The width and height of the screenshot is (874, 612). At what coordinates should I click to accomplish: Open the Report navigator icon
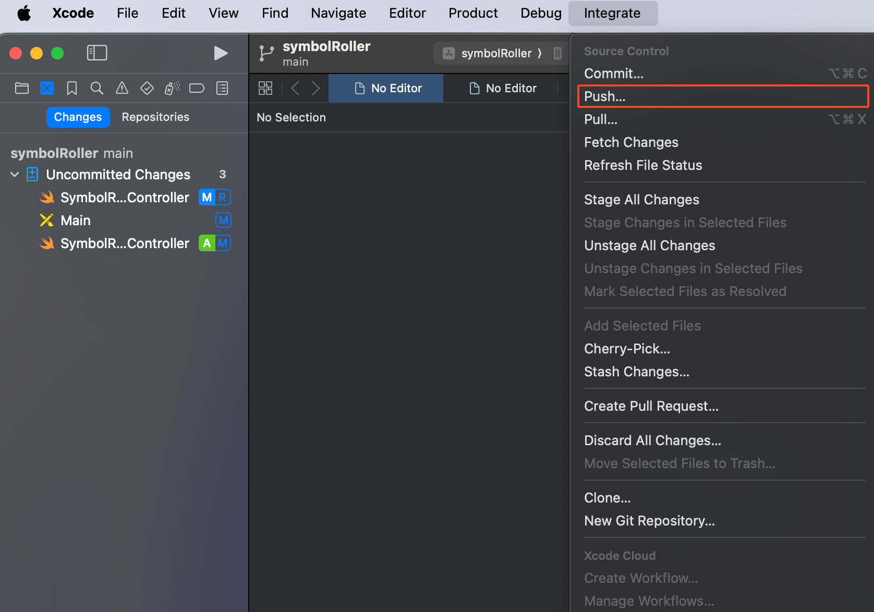[x=222, y=88]
